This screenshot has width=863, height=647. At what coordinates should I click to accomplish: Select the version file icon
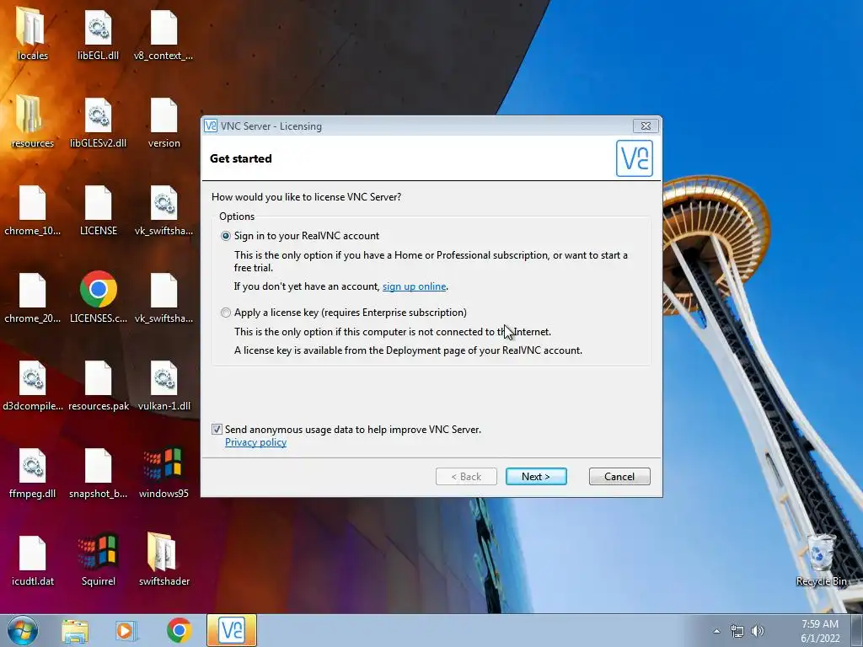pyautogui.click(x=163, y=115)
